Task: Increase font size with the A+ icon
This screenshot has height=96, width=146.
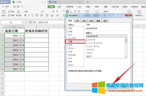Action: pyautogui.click(x=53, y=12)
